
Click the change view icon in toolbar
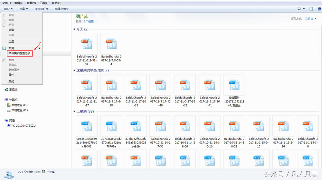click(299, 9)
